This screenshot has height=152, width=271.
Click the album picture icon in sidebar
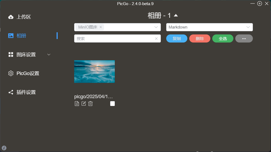click(x=11, y=36)
